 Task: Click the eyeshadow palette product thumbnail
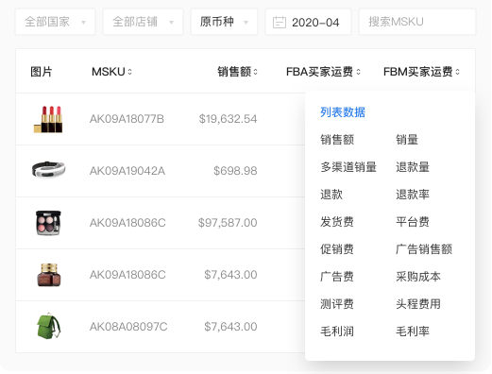48,223
